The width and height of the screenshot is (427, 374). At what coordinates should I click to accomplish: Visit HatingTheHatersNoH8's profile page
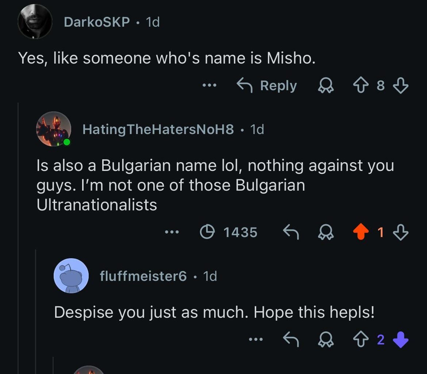click(x=157, y=129)
